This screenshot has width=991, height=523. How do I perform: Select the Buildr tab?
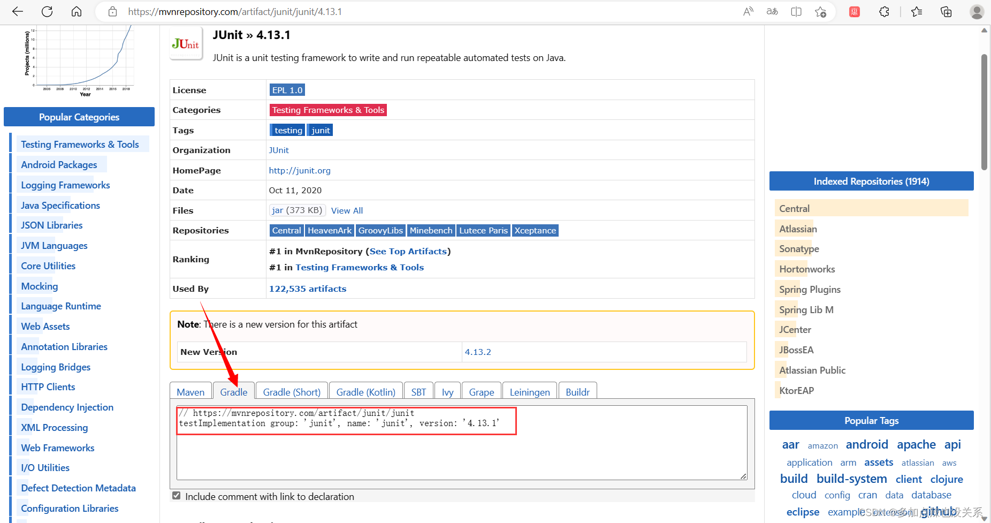(x=578, y=392)
